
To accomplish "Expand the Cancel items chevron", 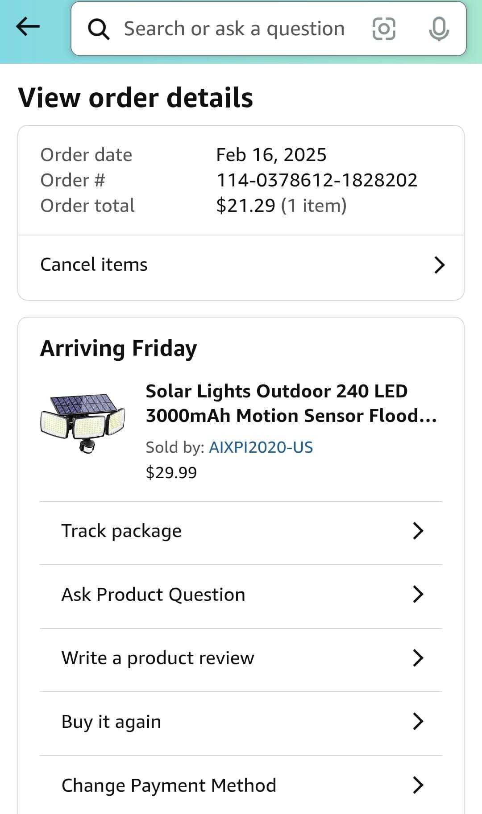I will 439,265.
